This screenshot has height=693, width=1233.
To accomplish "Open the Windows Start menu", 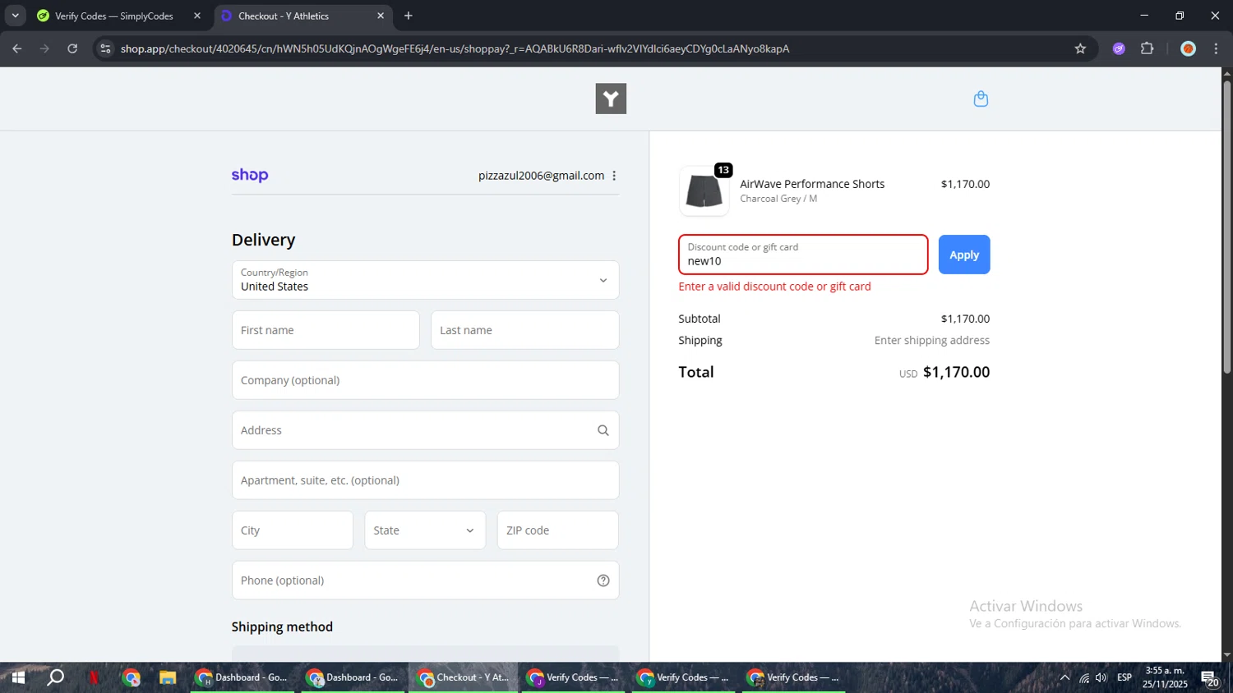I will click(x=18, y=677).
